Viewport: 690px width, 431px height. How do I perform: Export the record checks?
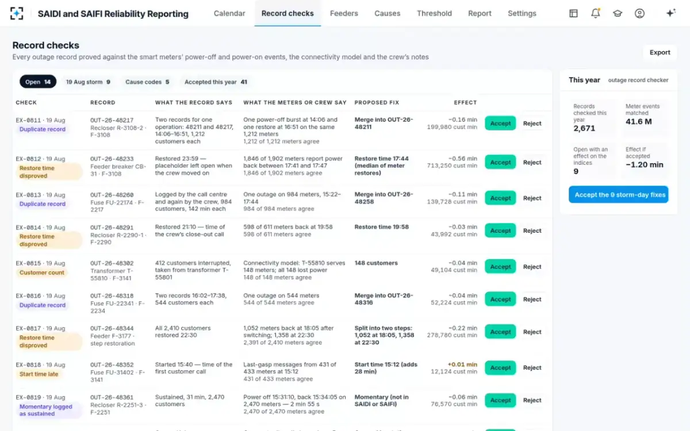coord(660,52)
